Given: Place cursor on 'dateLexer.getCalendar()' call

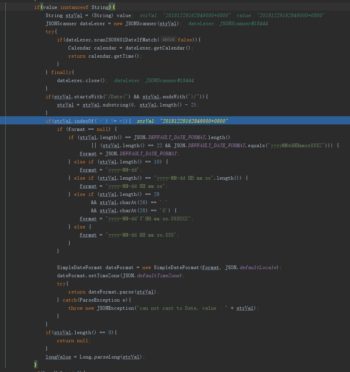Looking at the screenshot, I should [x=157, y=48].
